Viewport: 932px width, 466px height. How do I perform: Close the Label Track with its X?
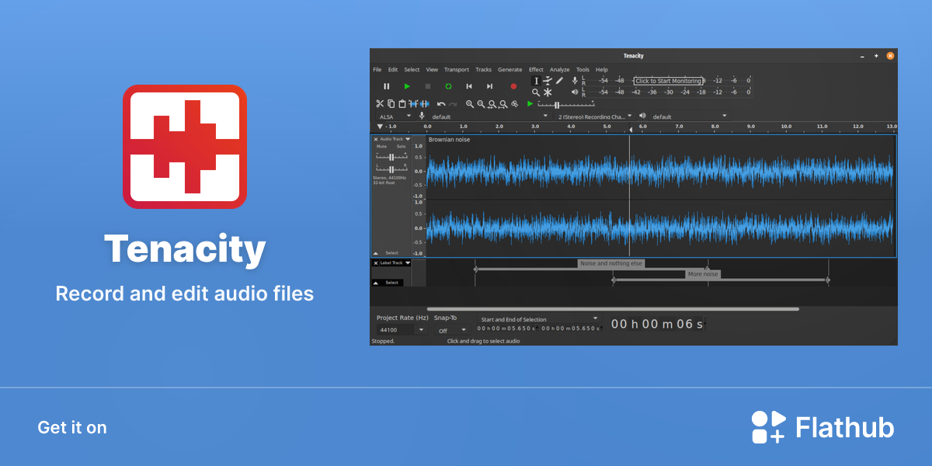376,263
